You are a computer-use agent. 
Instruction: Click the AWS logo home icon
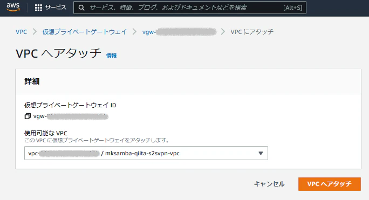[13, 8]
